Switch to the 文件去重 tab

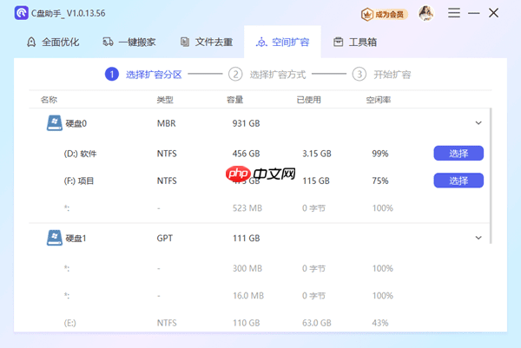point(207,43)
